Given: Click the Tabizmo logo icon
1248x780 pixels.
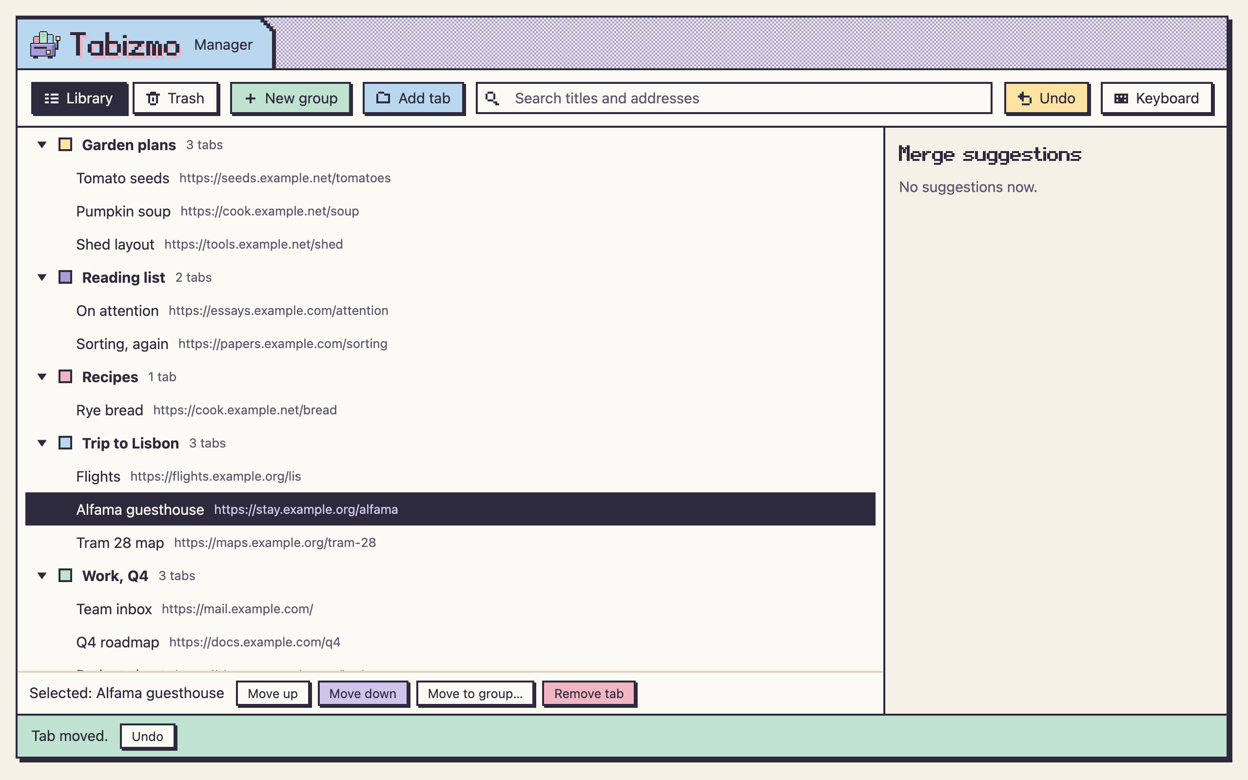Looking at the screenshot, I should [45, 45].
